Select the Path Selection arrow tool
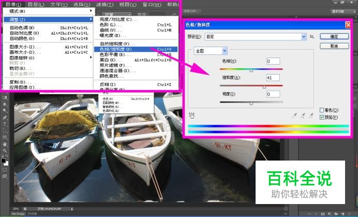The width and height of the screenshot is (358, 217). [x=5, y=131]
